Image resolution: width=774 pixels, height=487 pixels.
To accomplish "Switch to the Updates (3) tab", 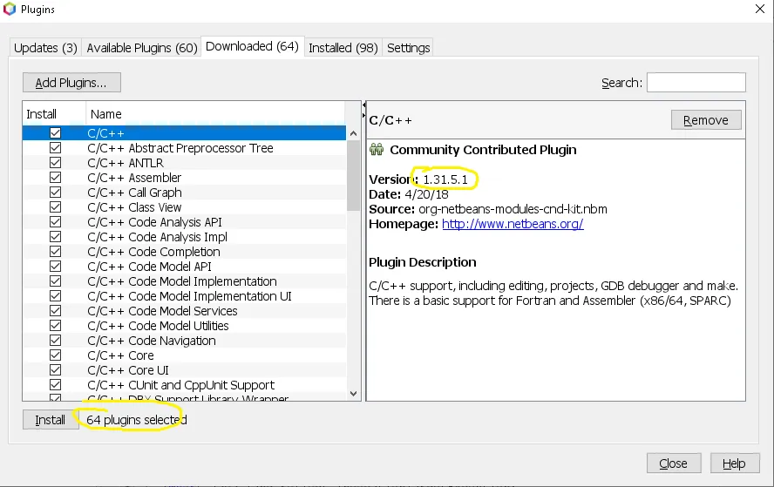I will (x=45, y=48).
